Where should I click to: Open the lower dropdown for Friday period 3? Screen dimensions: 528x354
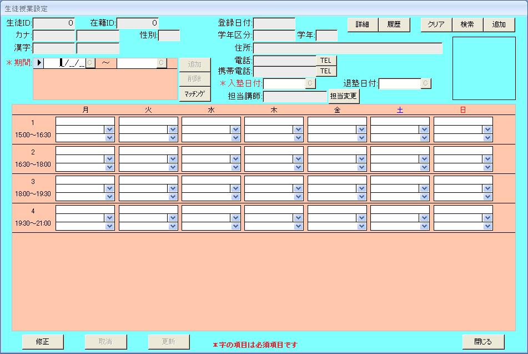pyautogui.click(x=361, y=197)
